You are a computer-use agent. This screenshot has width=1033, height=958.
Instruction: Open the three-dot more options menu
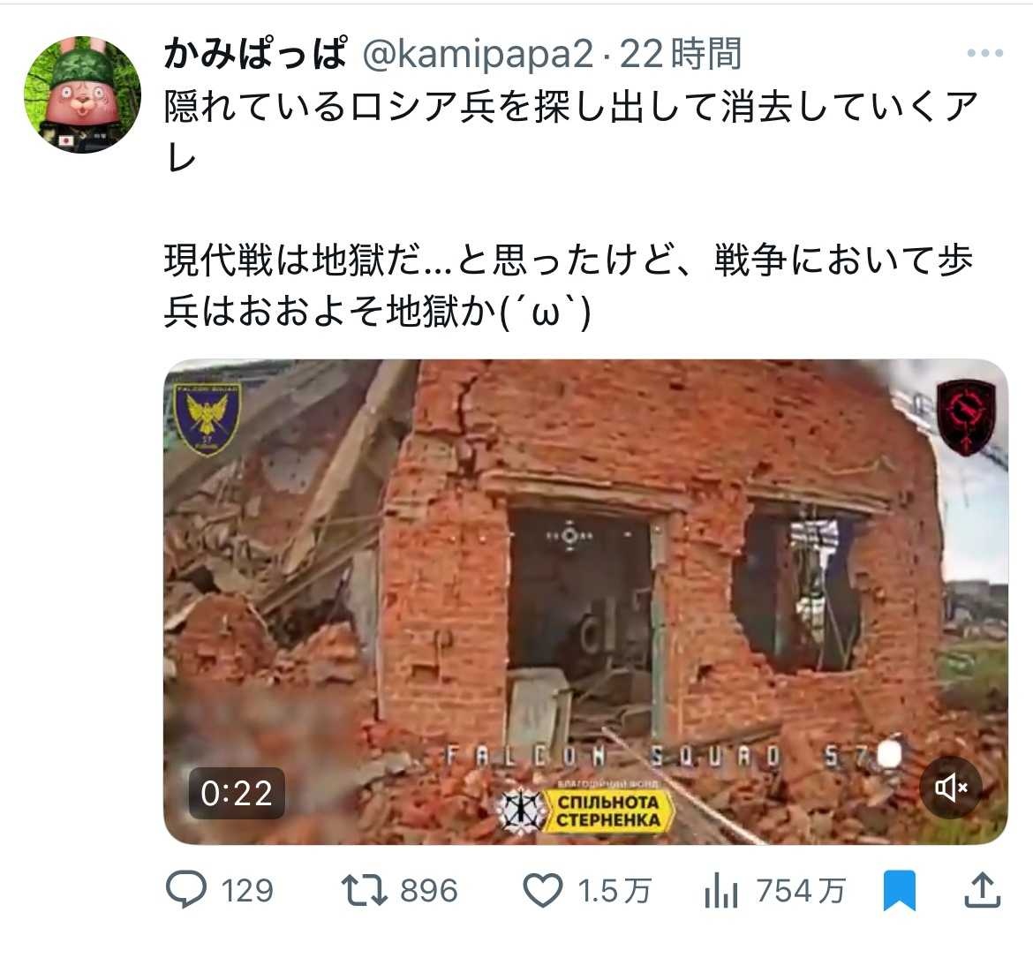tap(985, 53)
